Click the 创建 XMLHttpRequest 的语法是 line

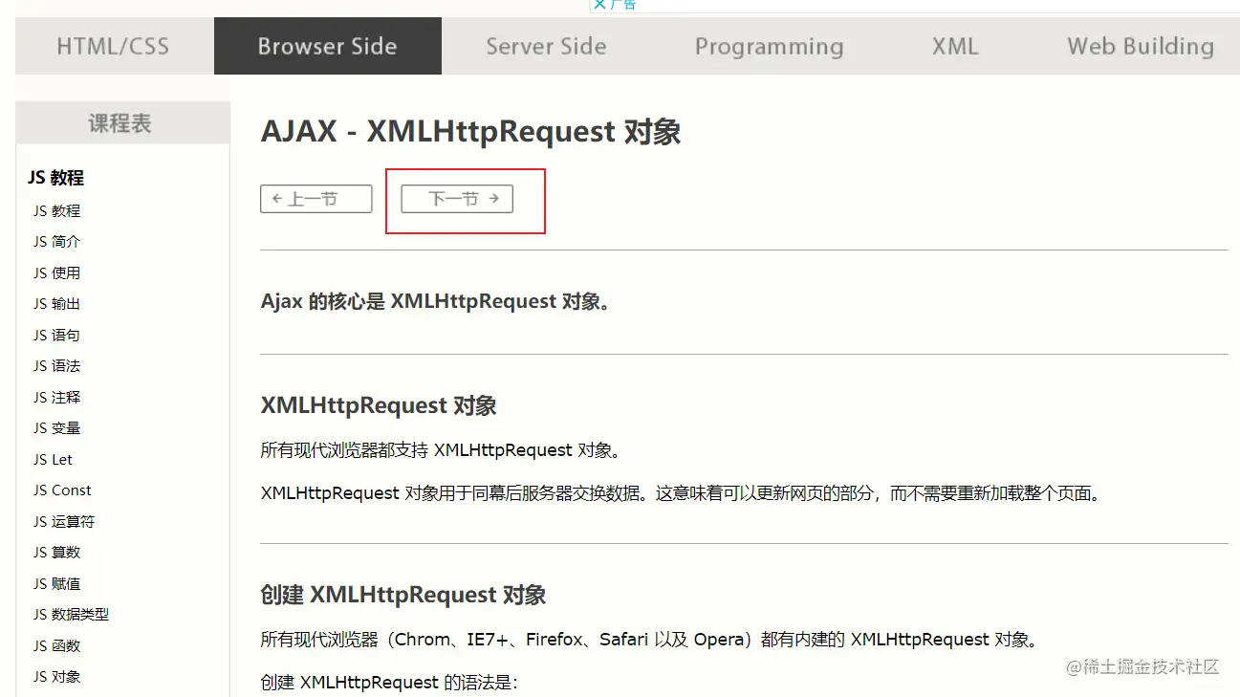click(x=388, y=683)
